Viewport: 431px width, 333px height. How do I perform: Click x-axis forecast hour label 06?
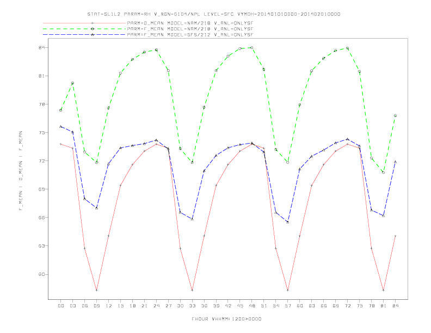coord(85,306)
